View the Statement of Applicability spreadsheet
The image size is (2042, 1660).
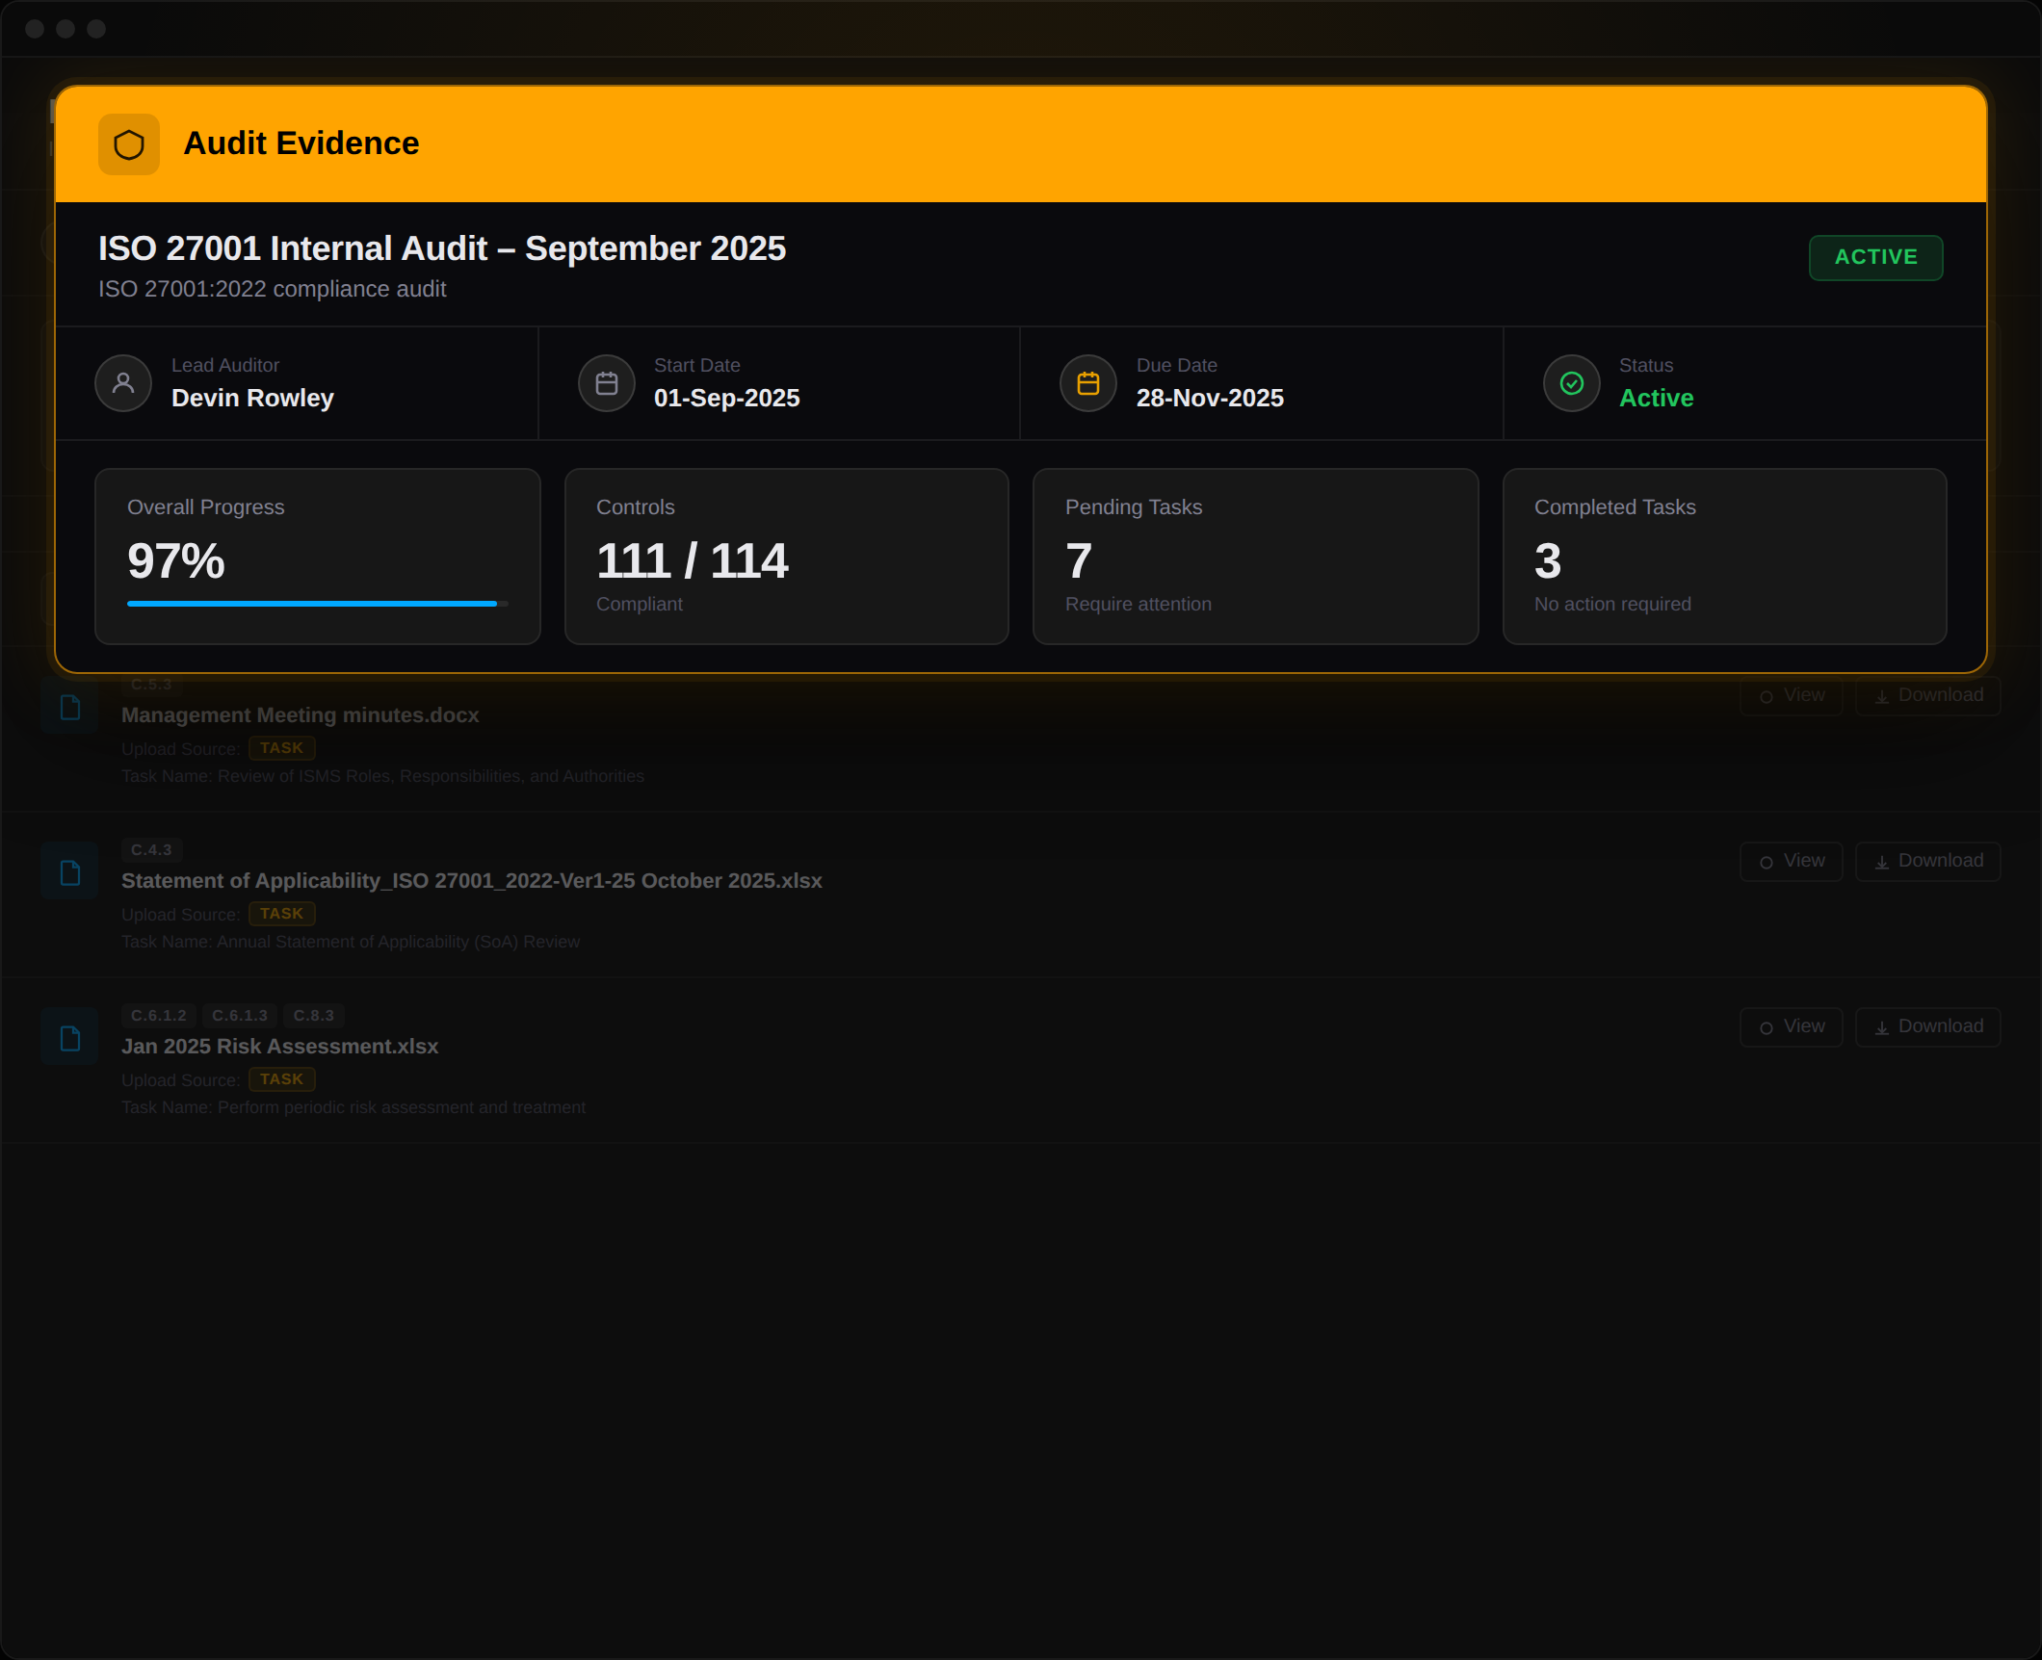[1791, 861]
